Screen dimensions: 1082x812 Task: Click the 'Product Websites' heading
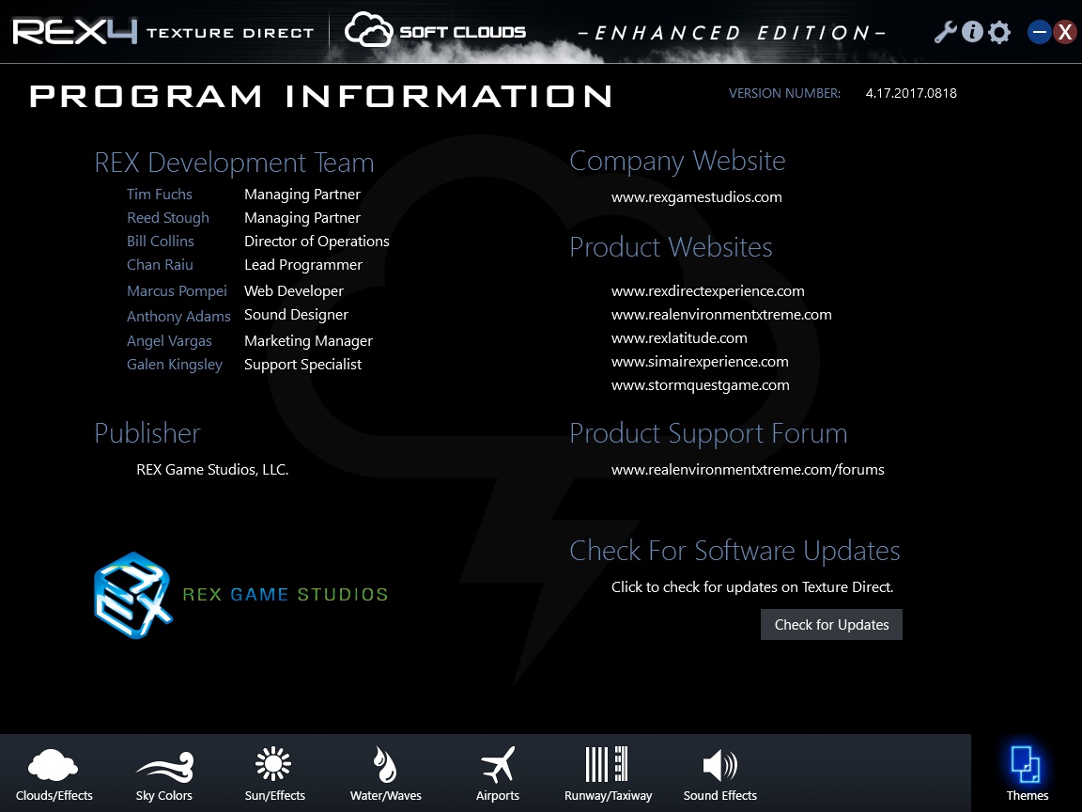pyautogui.click(x=671, y=247)
